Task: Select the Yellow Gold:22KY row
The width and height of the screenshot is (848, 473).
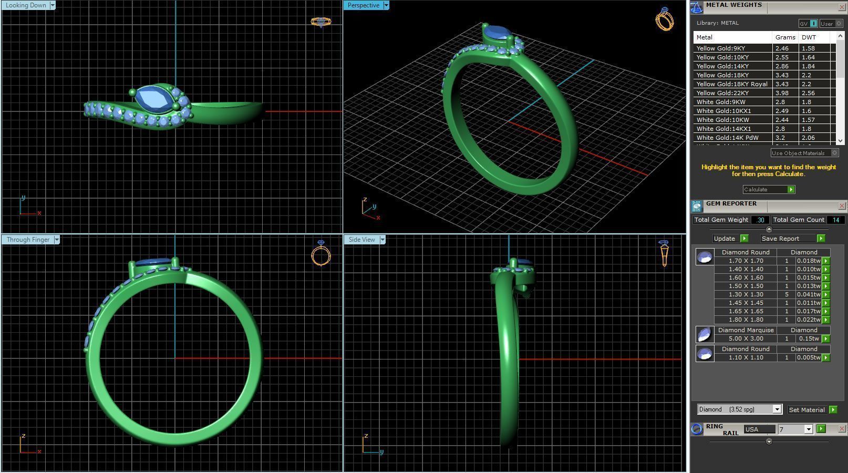Action: click(764, 93)
